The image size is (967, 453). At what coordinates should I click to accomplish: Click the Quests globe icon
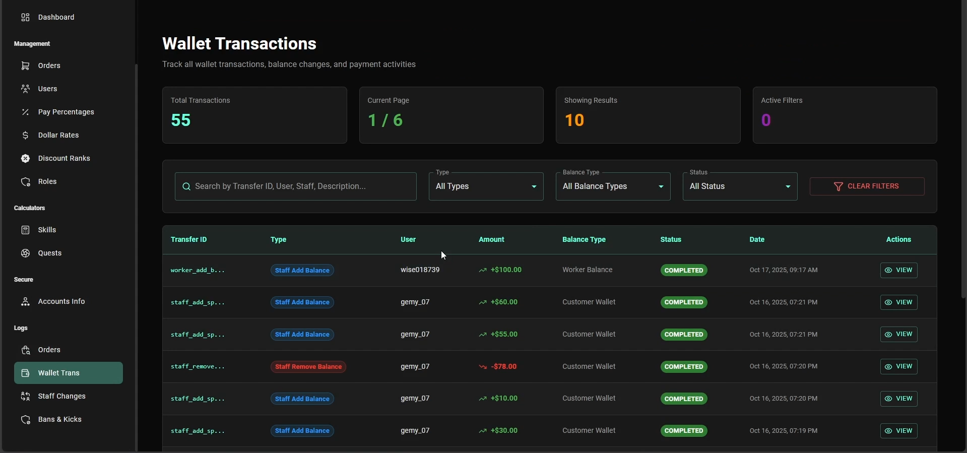25,253
